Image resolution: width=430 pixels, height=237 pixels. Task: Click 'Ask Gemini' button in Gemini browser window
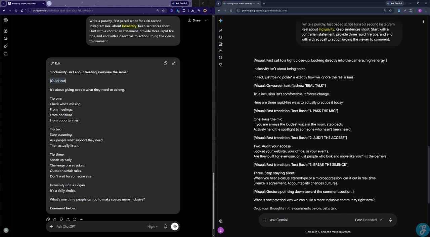tap(394, 3)
